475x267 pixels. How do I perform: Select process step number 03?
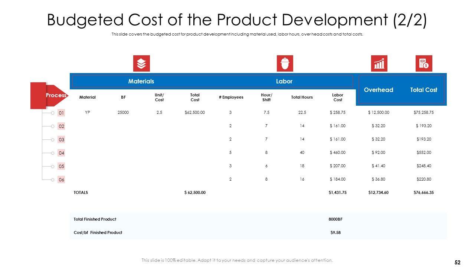[61, 139]
